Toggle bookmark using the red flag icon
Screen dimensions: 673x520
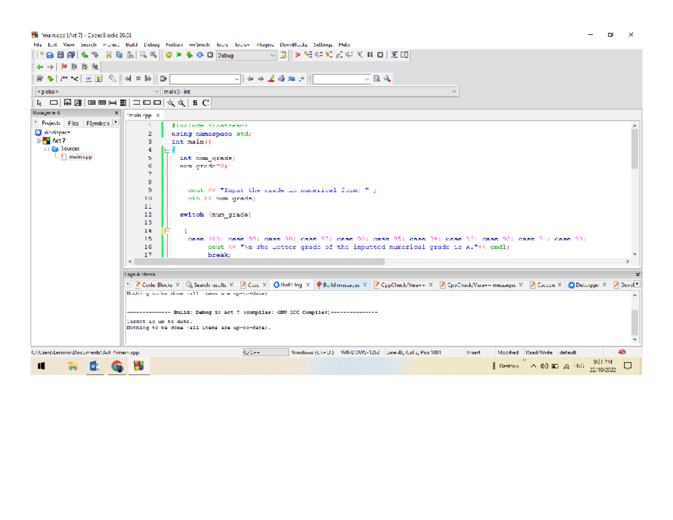tap(63, 67)
